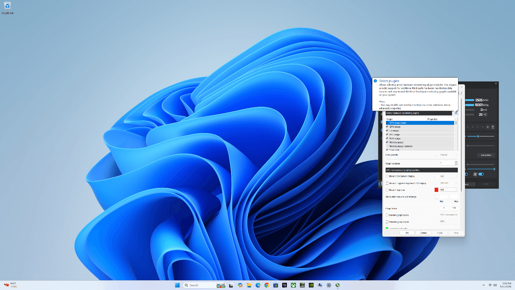Open Google Chrome from taskbar
This screenshot has height=290, width=515.
(x=267, y=285)
